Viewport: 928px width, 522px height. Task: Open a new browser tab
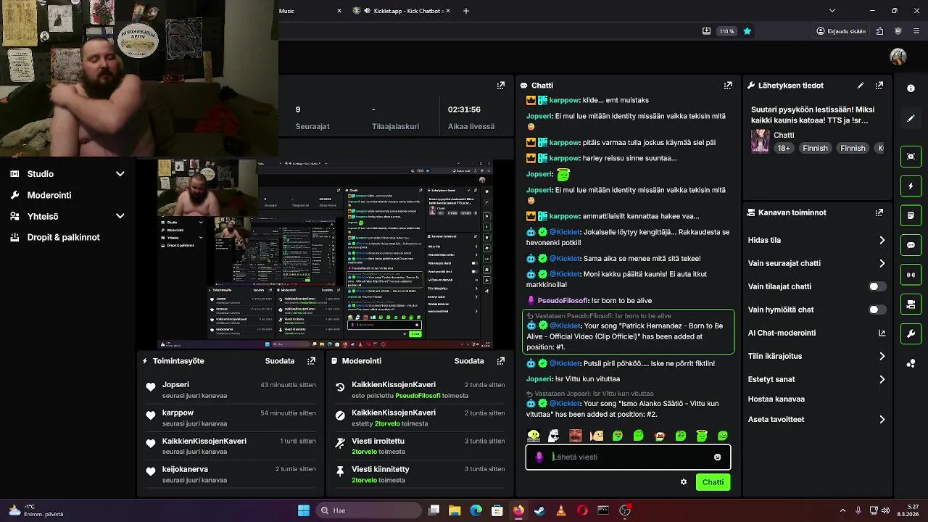point(466,11)
